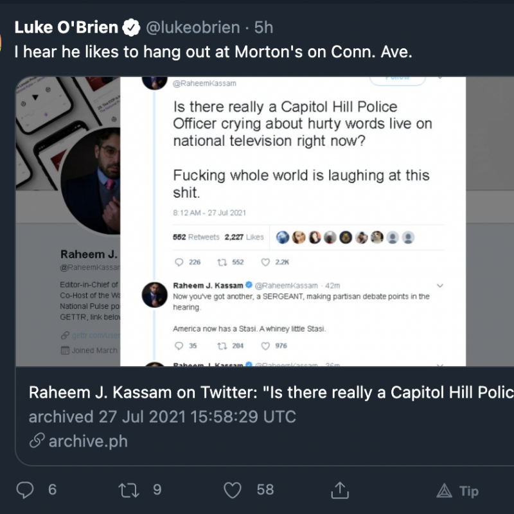Open the 5h timestamp link

pyautogui.click(x=264, y=28)
